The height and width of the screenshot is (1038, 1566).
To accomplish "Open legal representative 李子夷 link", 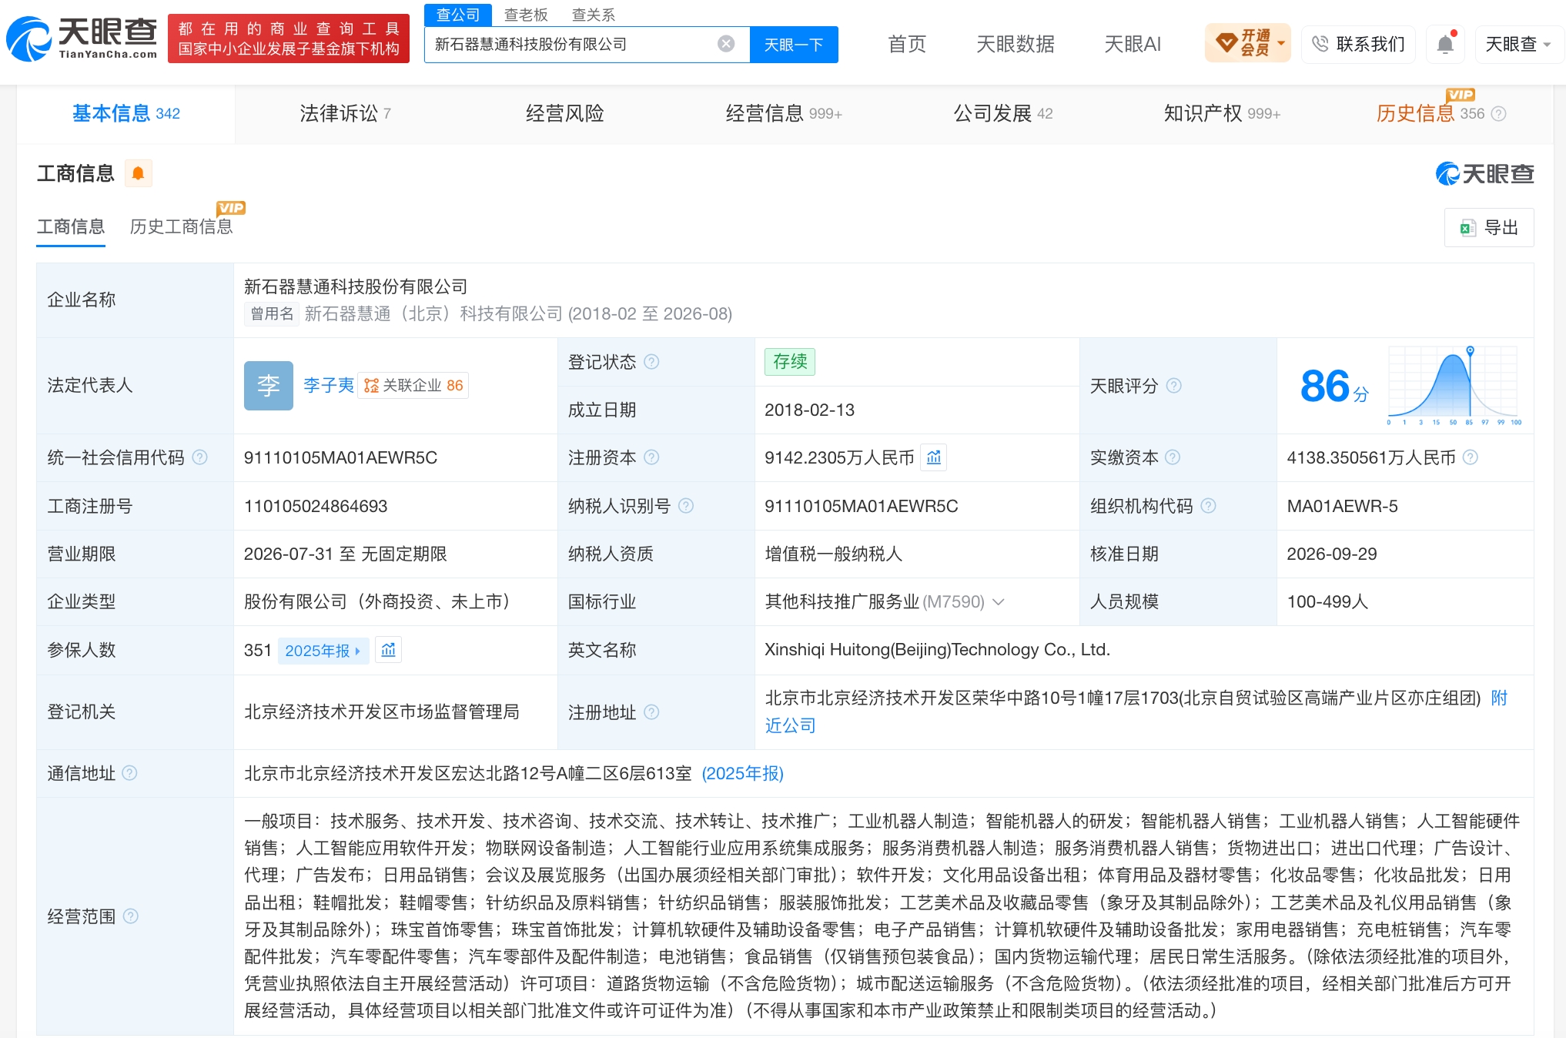I will (x=329, y=385).
